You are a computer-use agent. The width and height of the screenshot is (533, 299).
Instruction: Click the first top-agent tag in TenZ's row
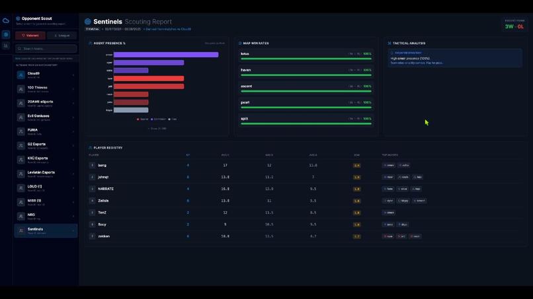click(389, 213)
